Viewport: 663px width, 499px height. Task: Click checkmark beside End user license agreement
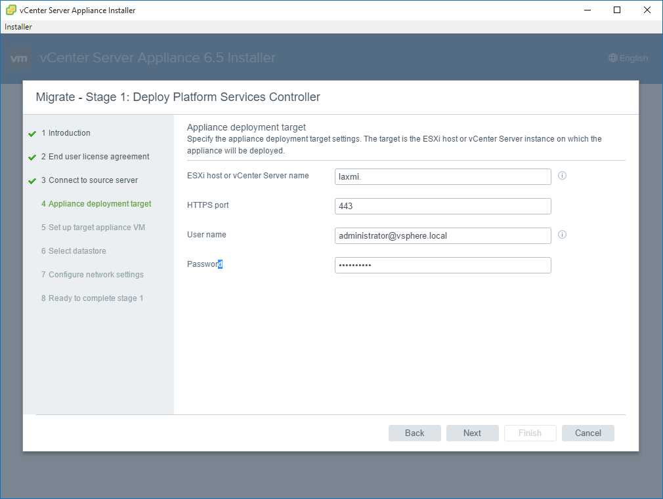click(32, 157)
